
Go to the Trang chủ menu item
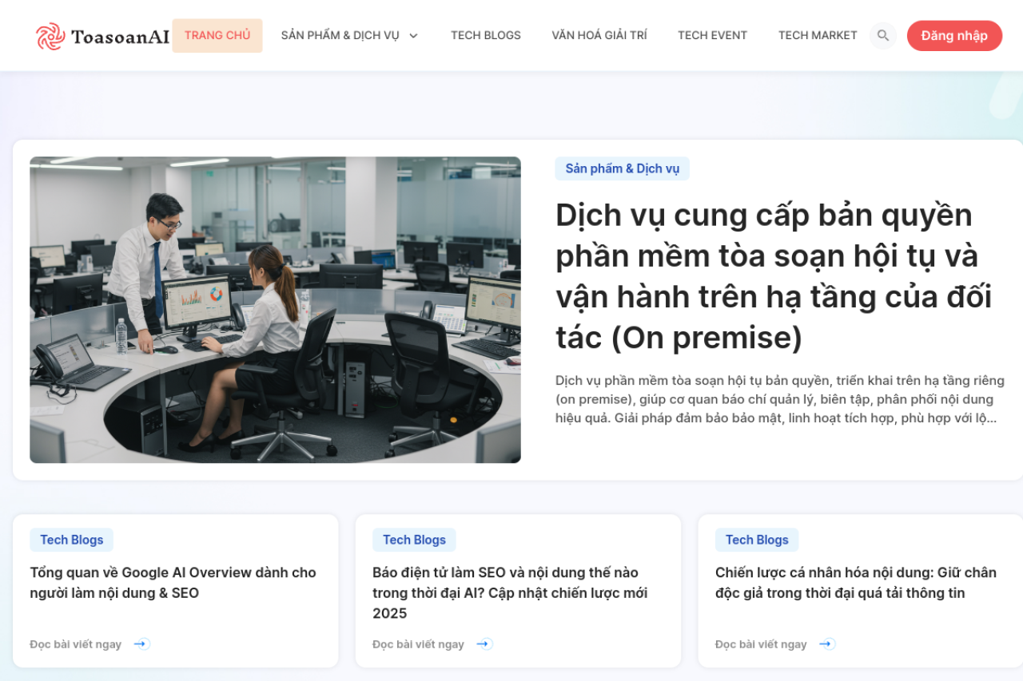217,36
